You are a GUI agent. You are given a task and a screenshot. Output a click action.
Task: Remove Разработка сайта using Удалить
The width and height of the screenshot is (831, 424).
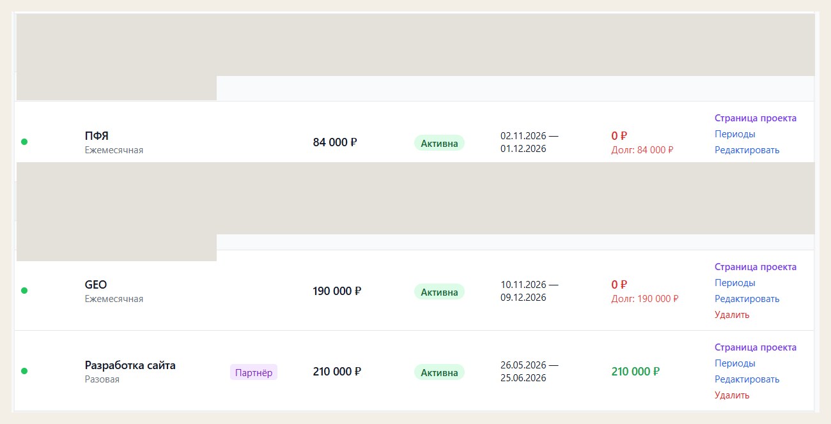point(732,395)
